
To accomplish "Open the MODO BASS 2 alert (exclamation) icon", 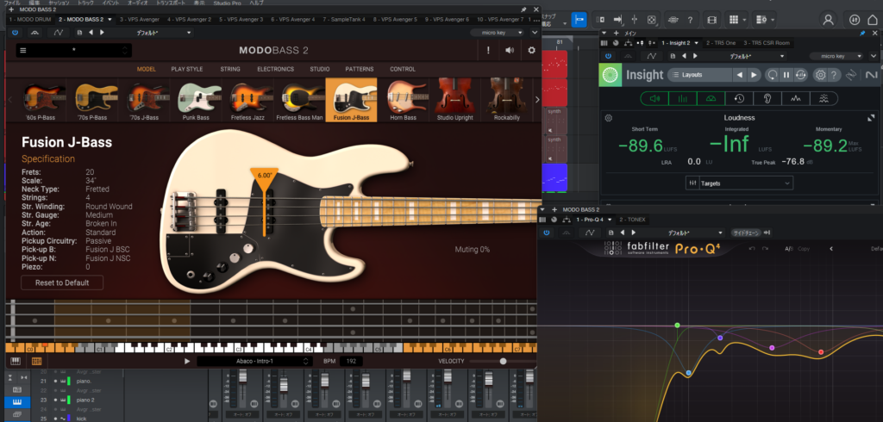I will (488, 50).
